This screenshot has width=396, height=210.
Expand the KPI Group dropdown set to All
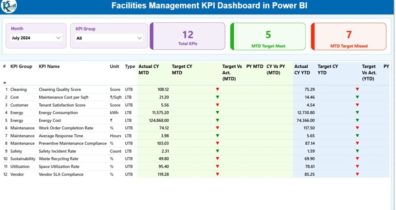pos(109,38)
